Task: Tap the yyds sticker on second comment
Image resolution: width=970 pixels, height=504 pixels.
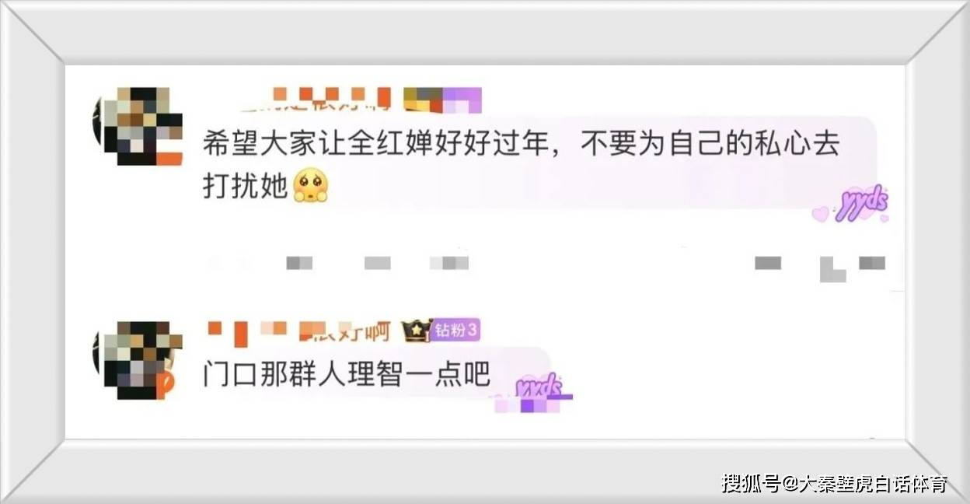Action: [x=539, y=384]
